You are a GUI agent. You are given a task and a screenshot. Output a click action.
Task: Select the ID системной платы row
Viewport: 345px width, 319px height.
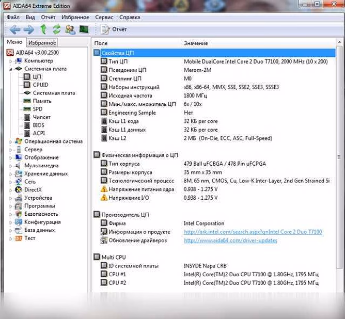(214, 266)
